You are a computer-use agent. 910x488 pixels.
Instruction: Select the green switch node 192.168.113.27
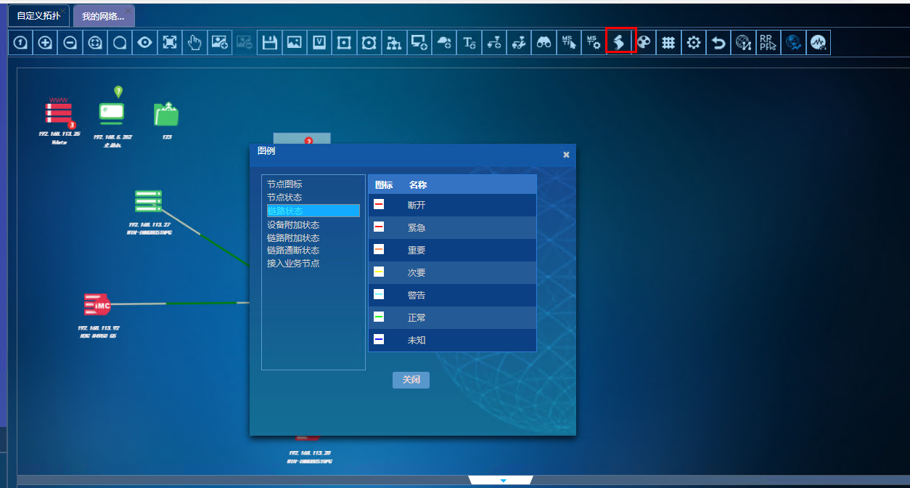point(149,201)
